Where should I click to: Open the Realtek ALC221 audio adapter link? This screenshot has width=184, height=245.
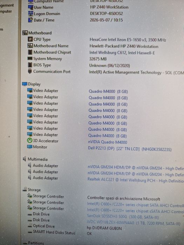[136, 180]
